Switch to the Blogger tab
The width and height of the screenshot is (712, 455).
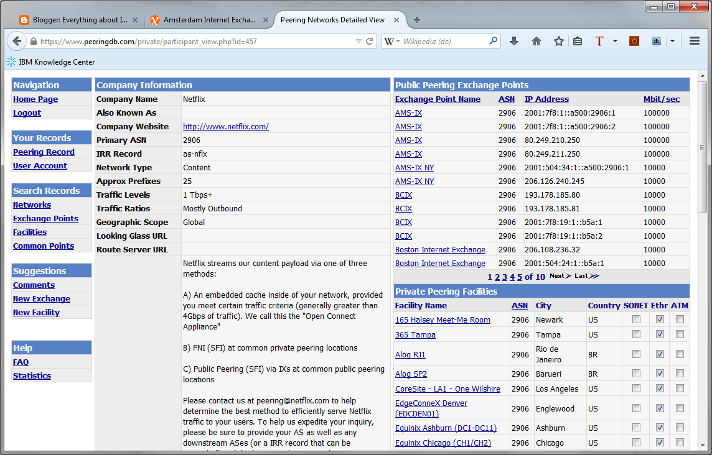(73, 20)
